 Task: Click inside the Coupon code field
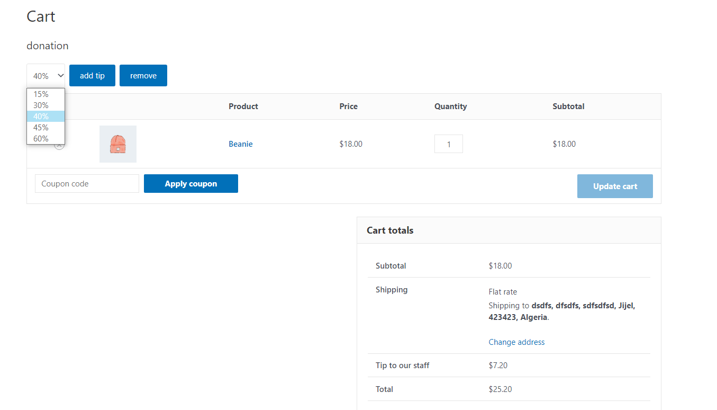[x=86, y=183]
